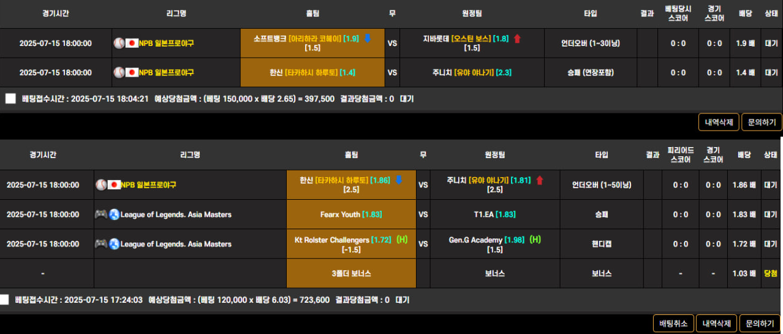The height and width of the screenshot is (334, 783).
Task: Select the T1.EA away team cell
Action: pos(494,214)
